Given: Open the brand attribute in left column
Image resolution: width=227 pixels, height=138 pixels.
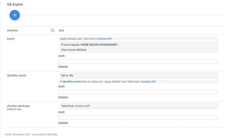Looking at the screenshot, I should coord(11,39).
